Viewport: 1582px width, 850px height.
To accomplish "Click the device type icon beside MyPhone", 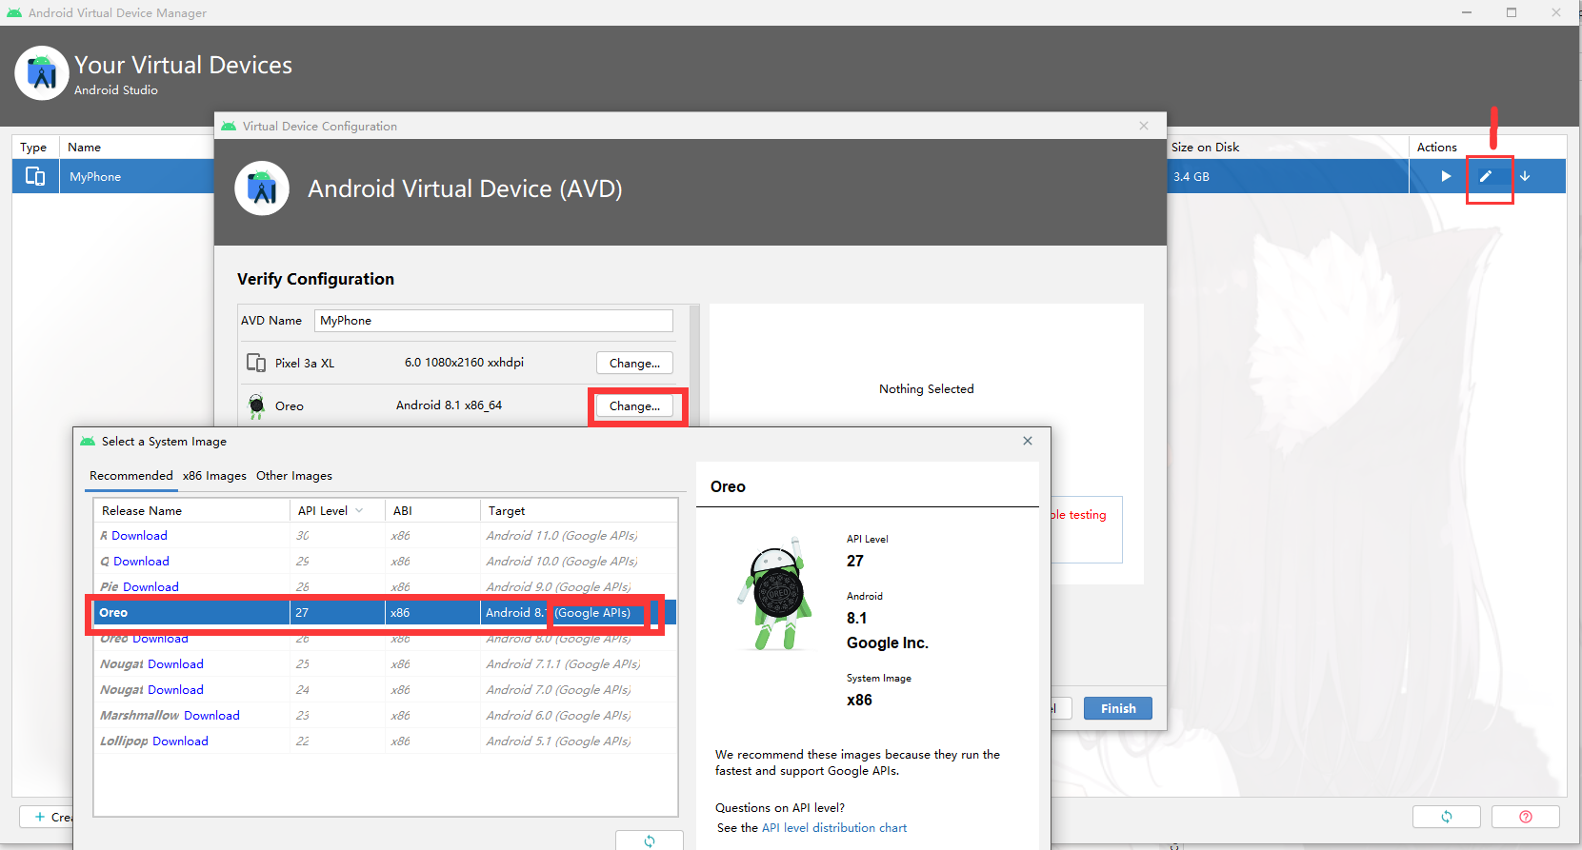I will click(x=35, y=176).
